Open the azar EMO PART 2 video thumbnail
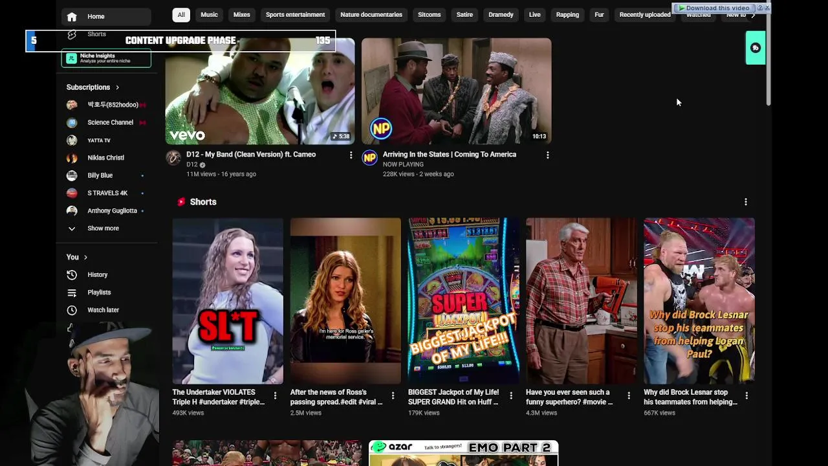This screenshot has height=466, width=828. point(463,453)
